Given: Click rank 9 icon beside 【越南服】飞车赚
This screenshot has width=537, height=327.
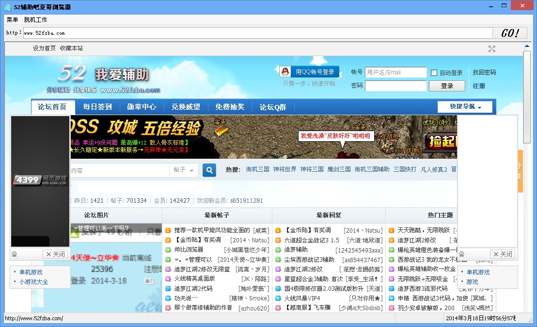Looking at the screenshot, I should [278, 308].
